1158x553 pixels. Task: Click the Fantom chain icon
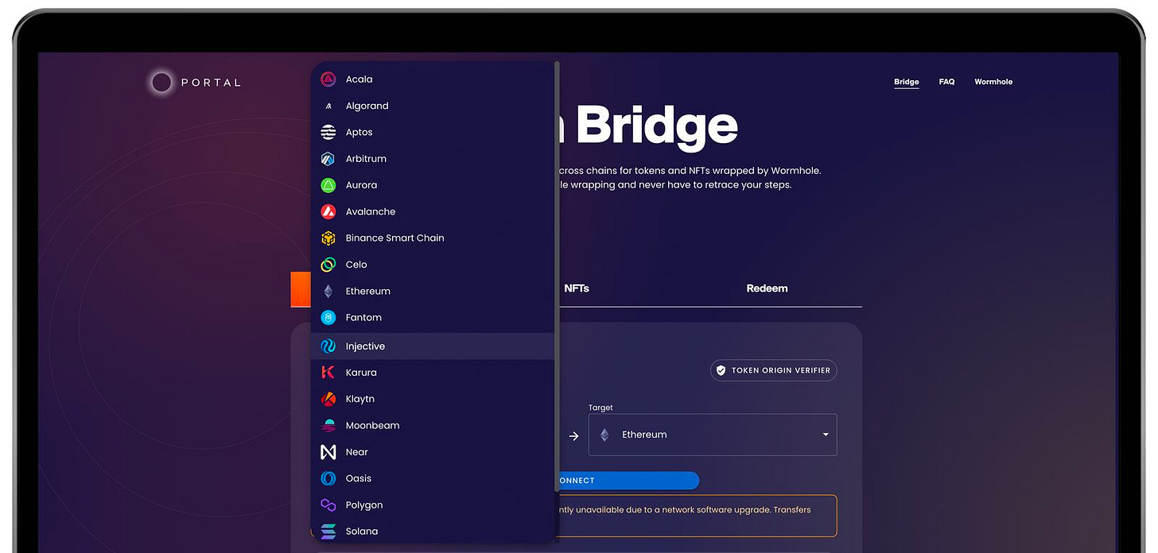click(328, 318)
